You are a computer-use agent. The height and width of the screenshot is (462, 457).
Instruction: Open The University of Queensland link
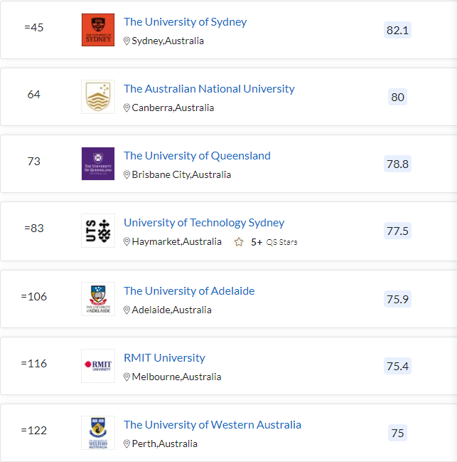pos(197,156)
